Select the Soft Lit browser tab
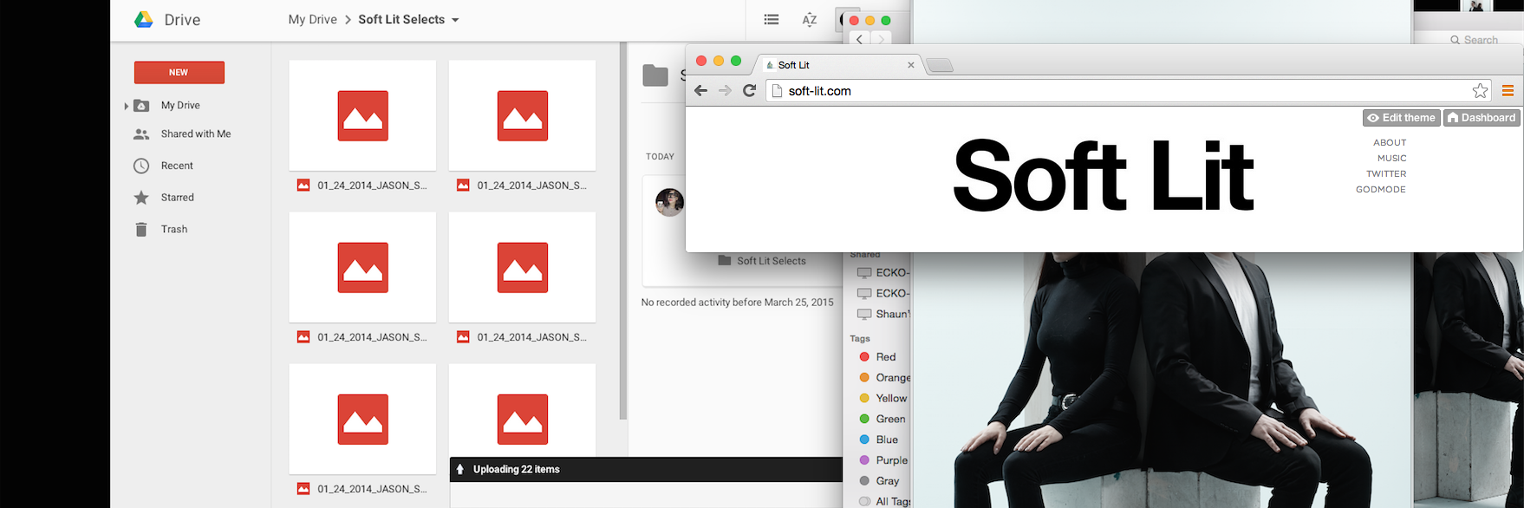This screenshot has width=1524, height=508. (839, 65)
